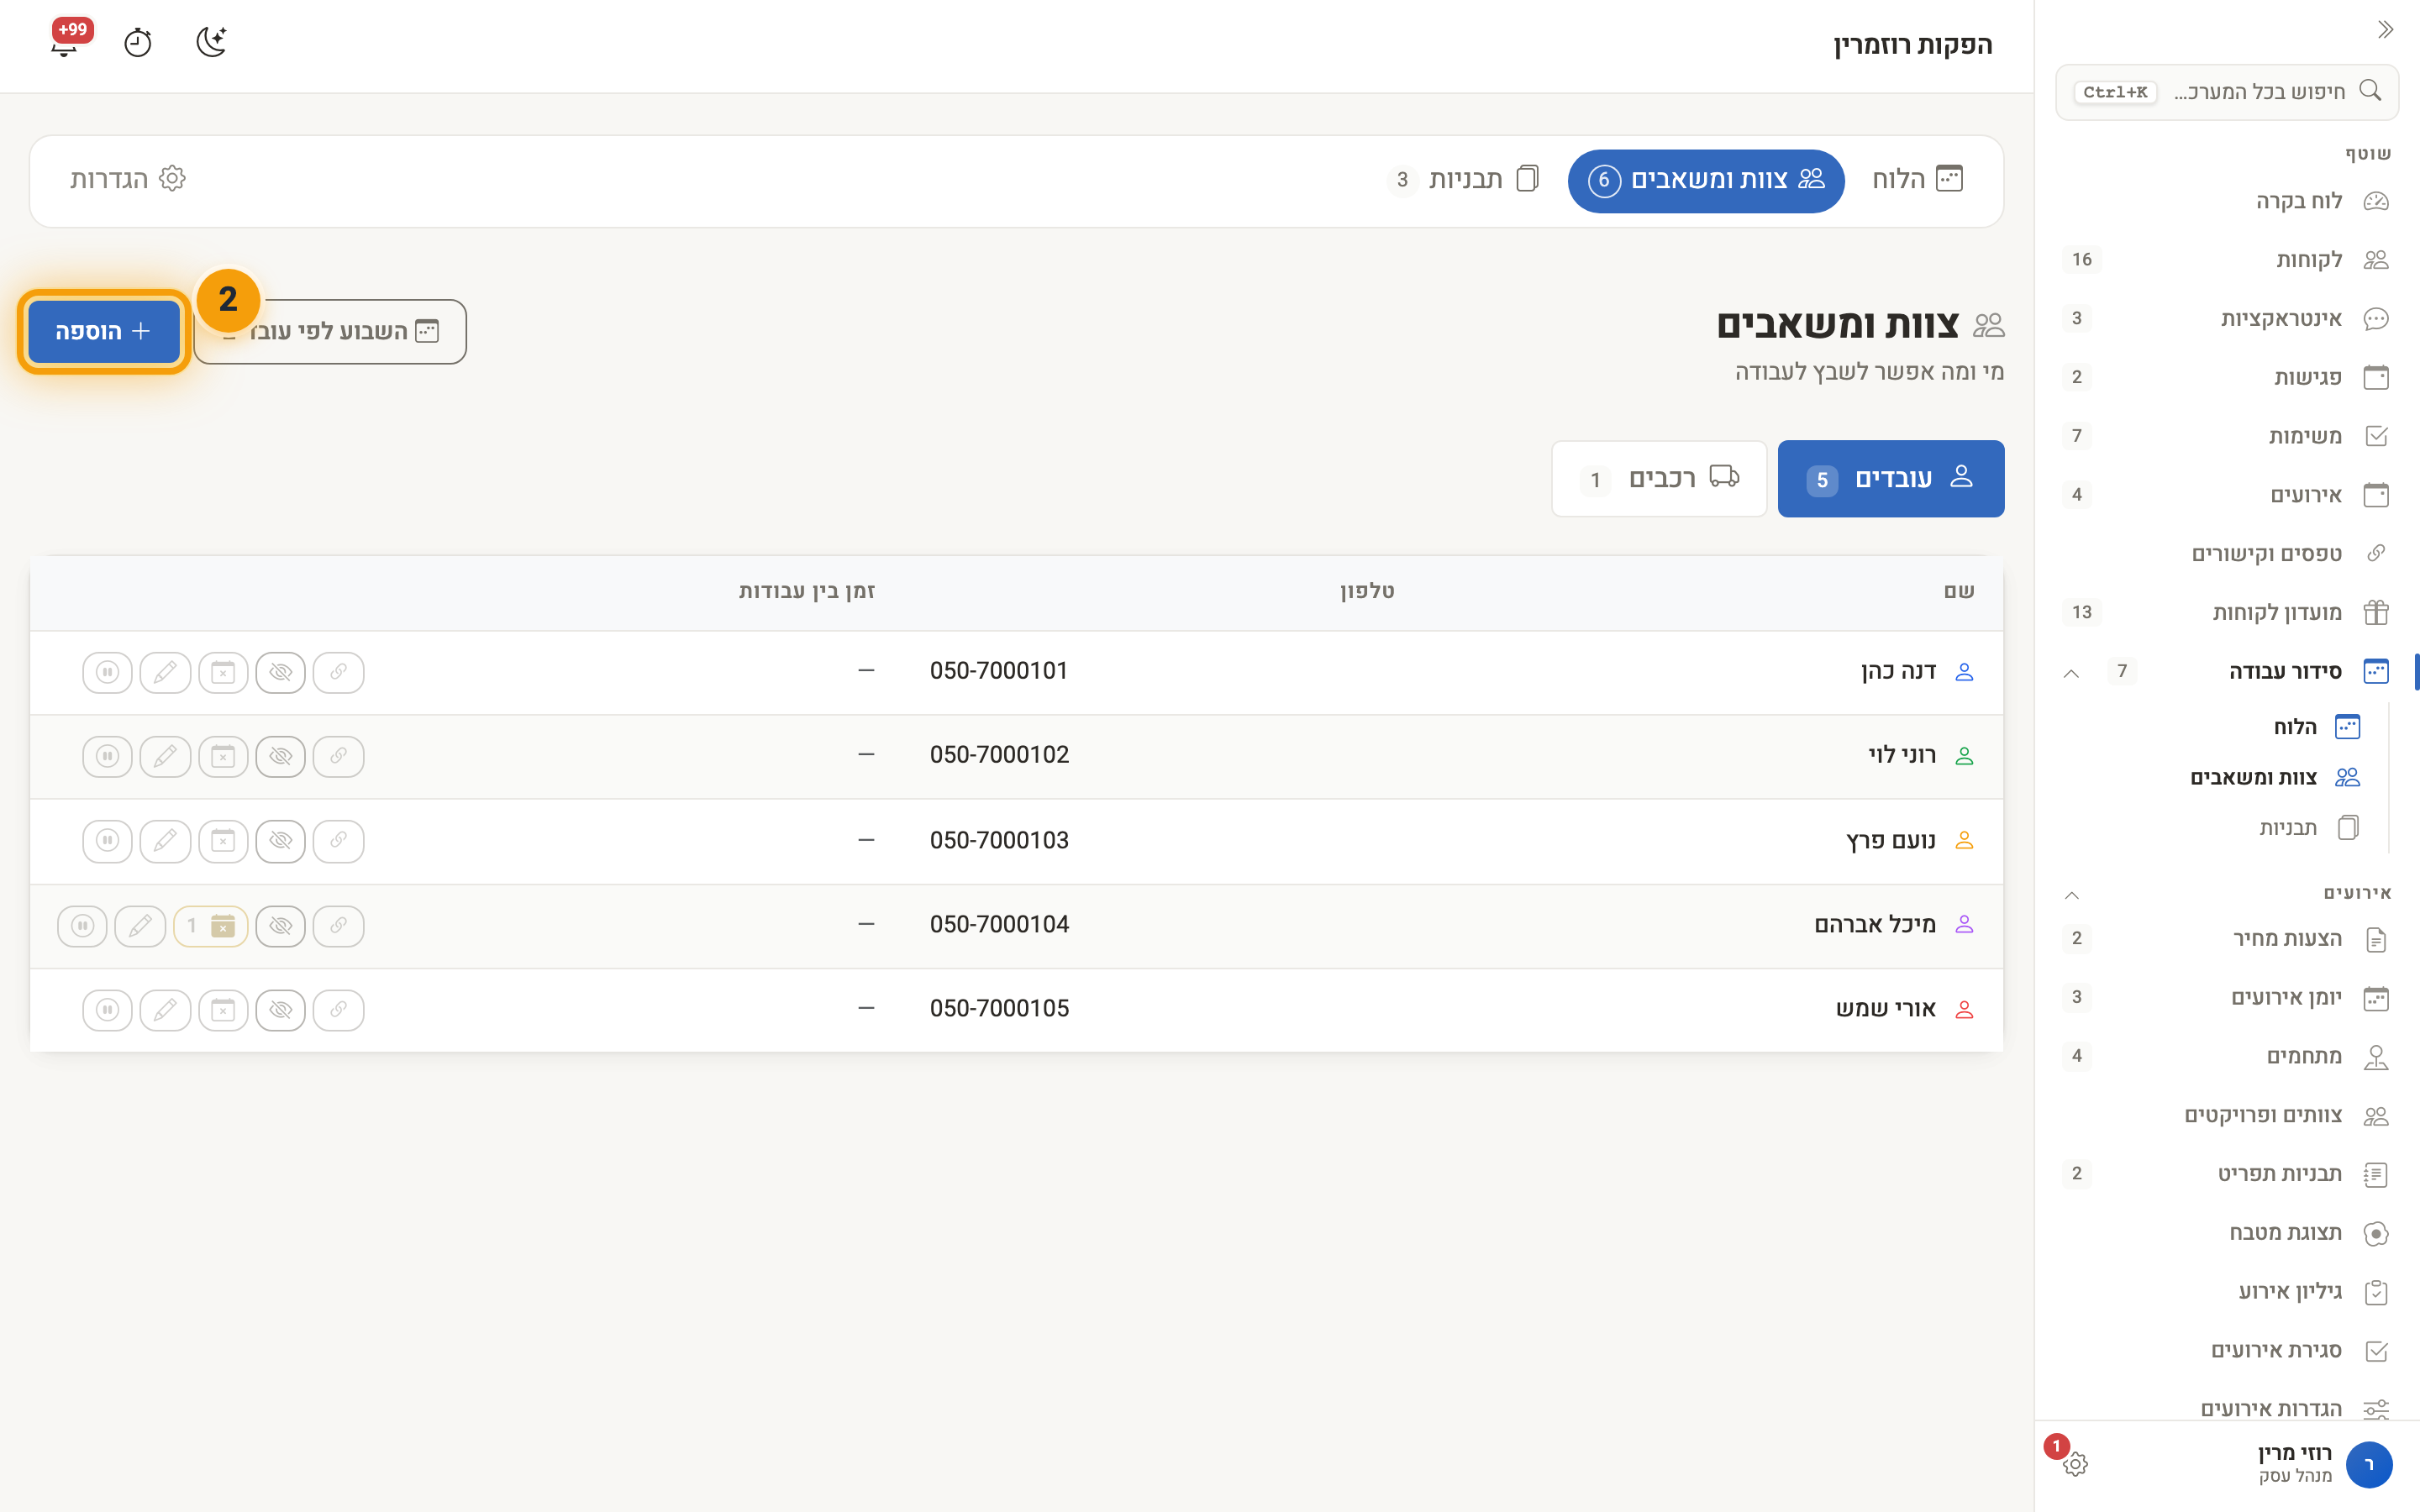Toggle visibility eye for אורי שמש
Image resolution: width=2420 pixels, height=1512 pixels.
(281, 1010)
